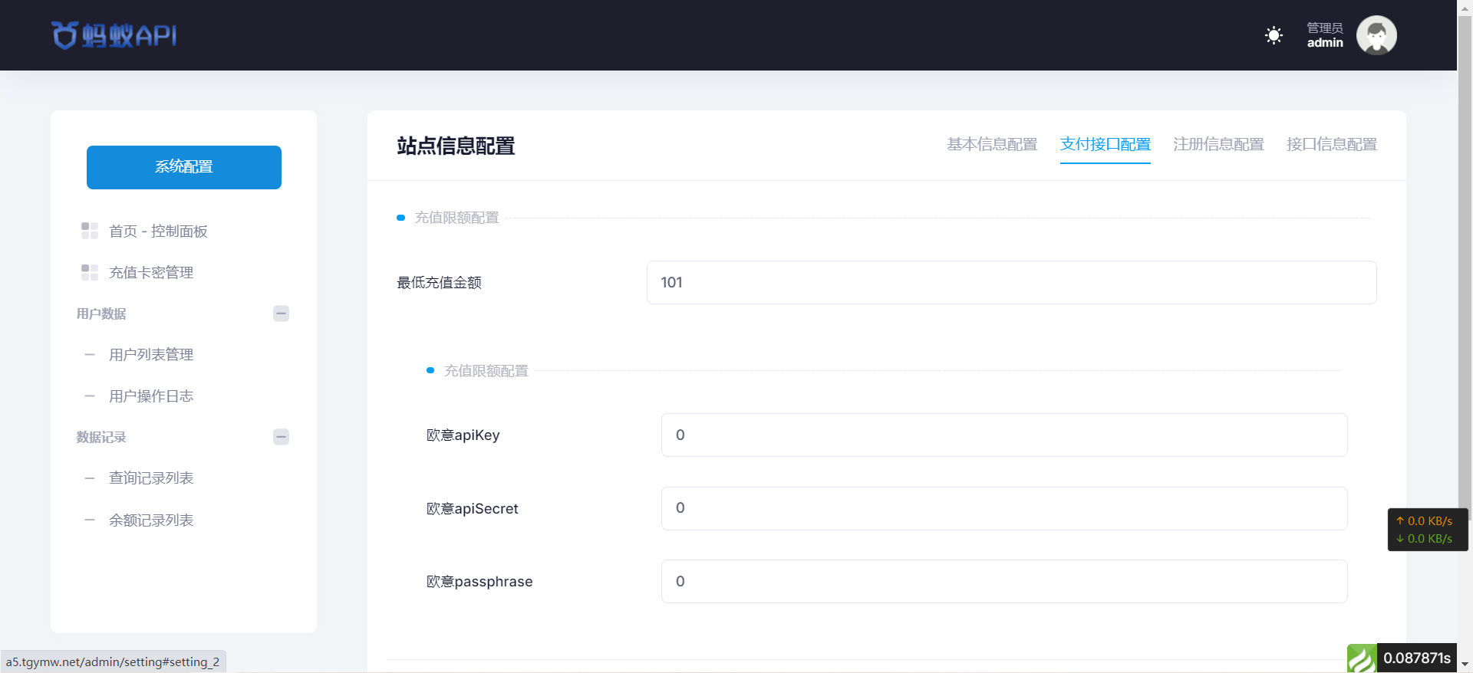This screenshot has height=673, width=1473.
Task: Open 首页 - 控制面板 menu item
Action: pos(158,231)
